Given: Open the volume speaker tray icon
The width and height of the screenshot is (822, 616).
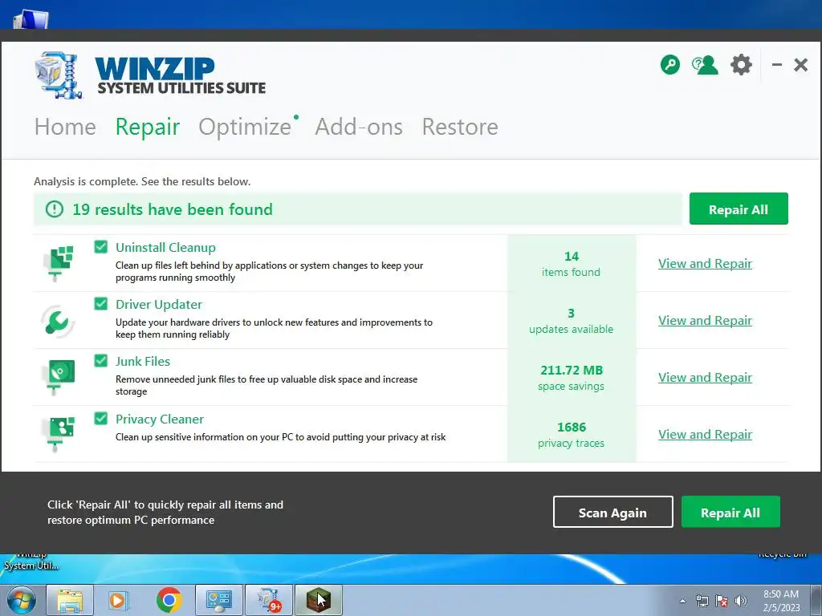Looking at the screenshot, I should click(x=741, y=601).
